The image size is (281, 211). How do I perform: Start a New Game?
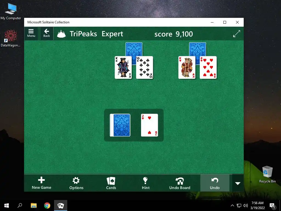click(41, 183)
